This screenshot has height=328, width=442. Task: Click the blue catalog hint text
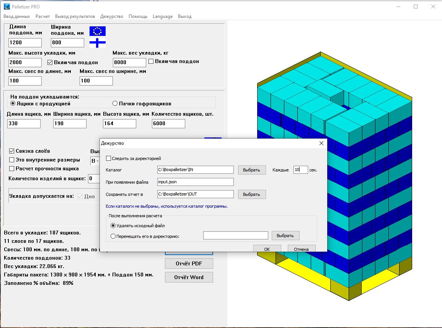(166, 206)
